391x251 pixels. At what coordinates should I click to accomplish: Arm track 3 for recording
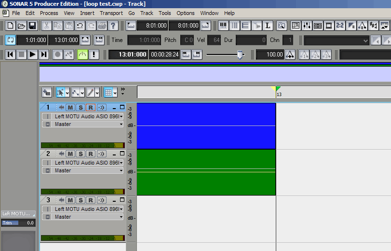point(90,200)
